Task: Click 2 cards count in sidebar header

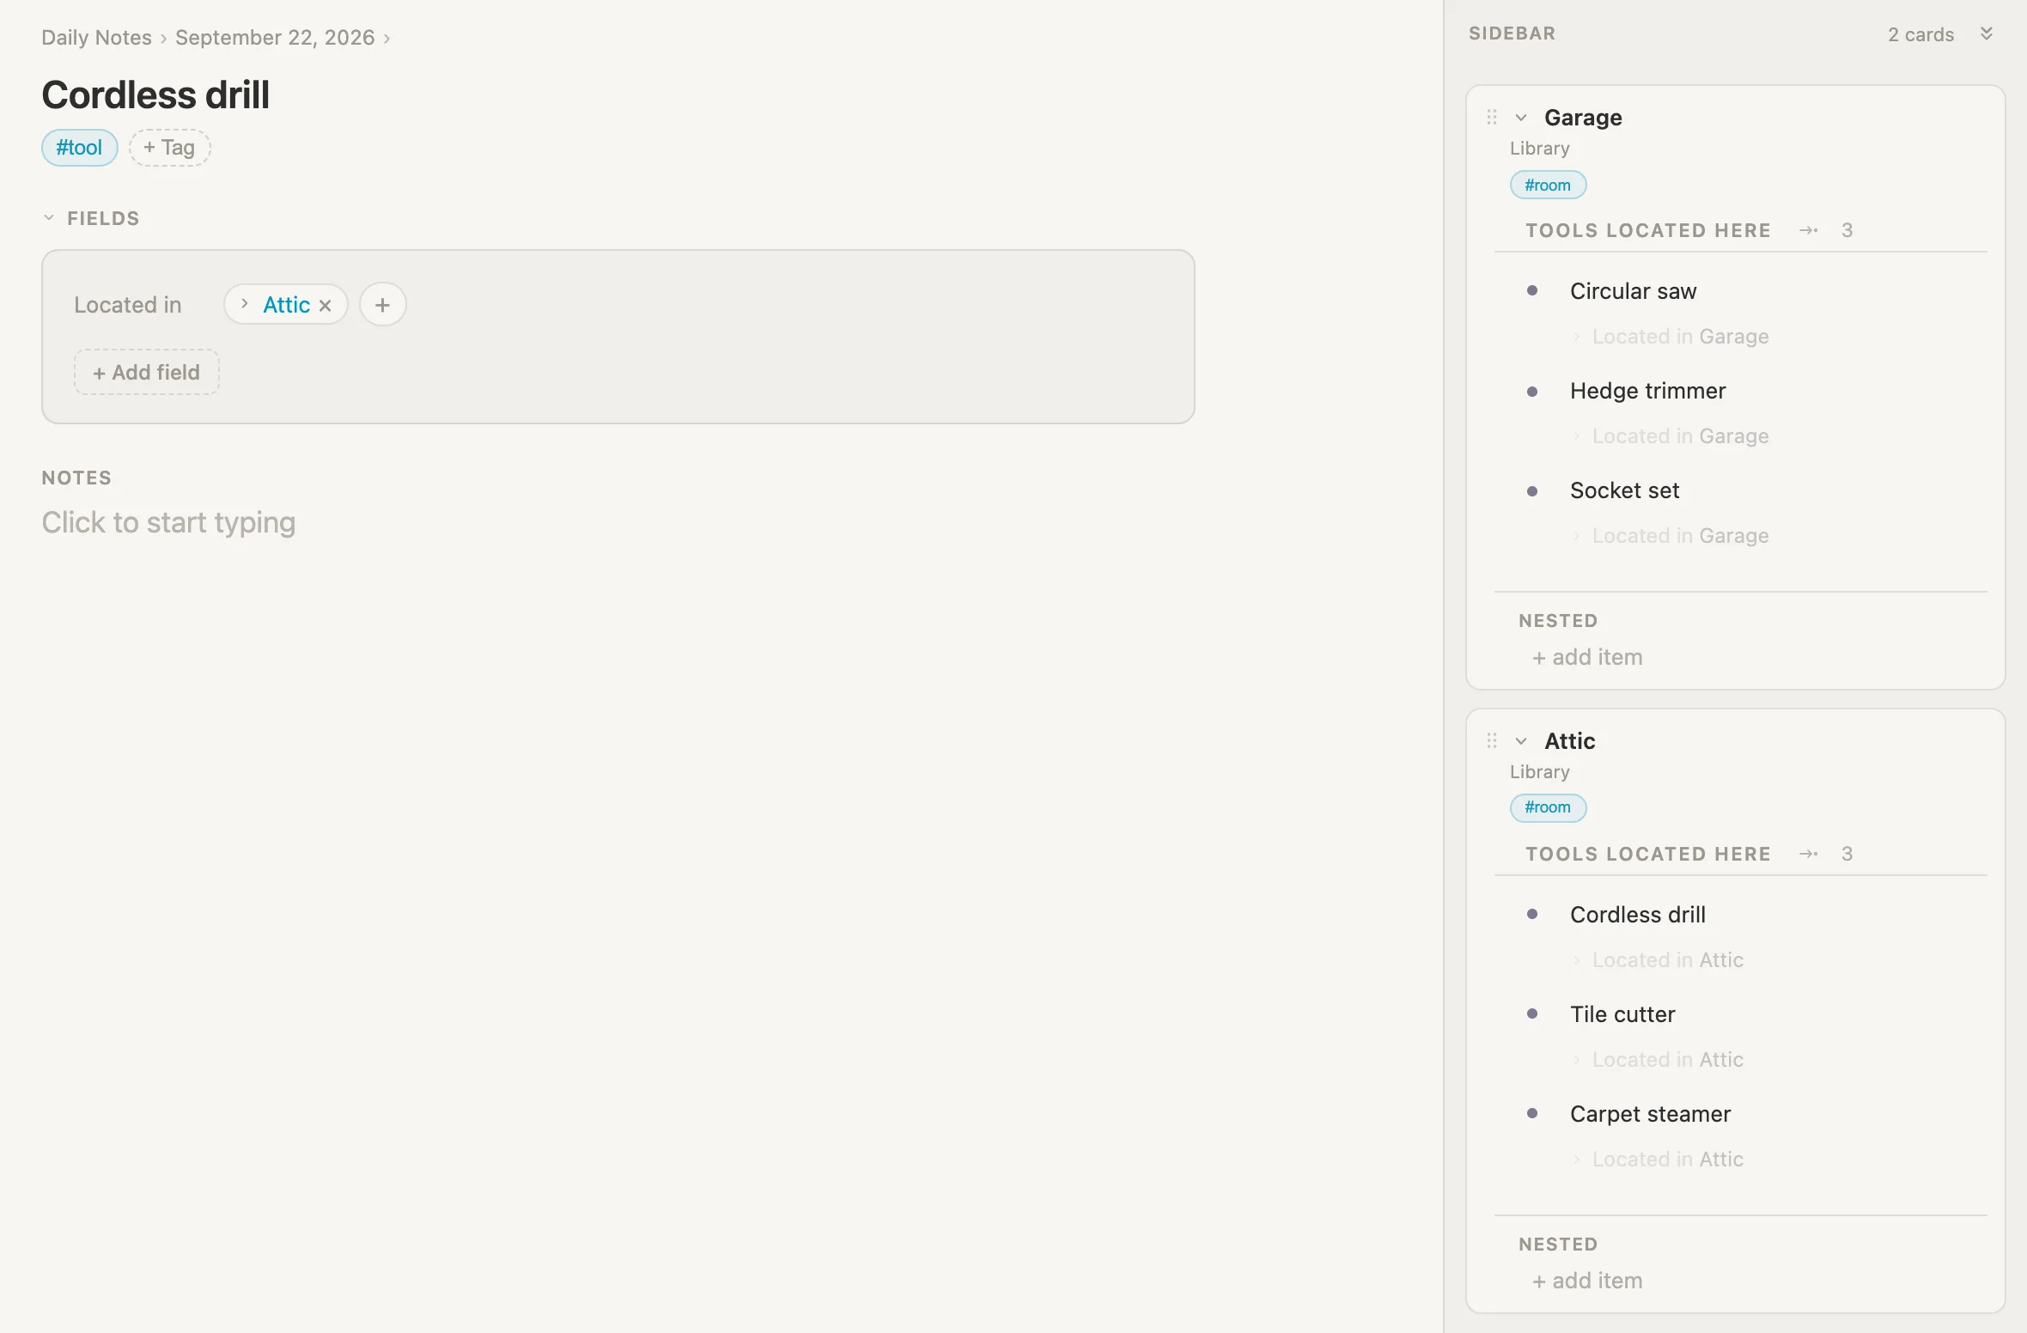Action: (x=1920, y=34)
